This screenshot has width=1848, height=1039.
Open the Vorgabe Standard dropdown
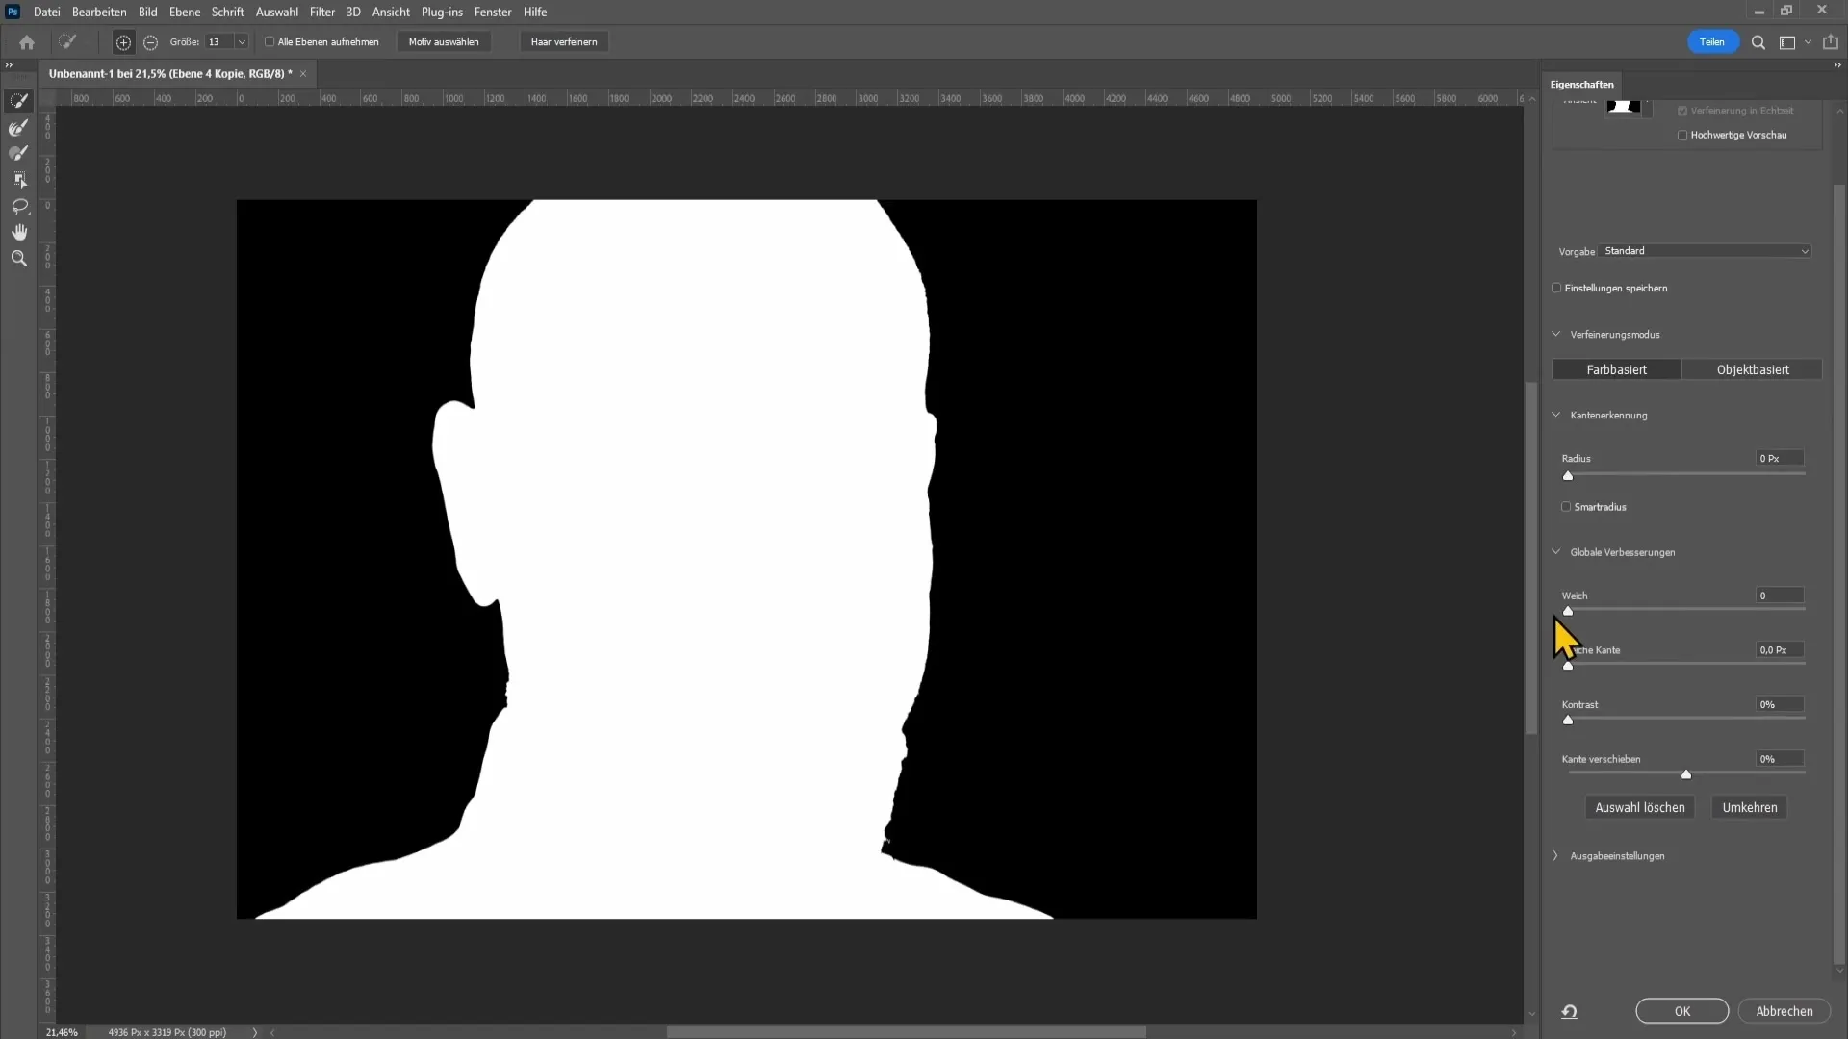[1706, 251]
